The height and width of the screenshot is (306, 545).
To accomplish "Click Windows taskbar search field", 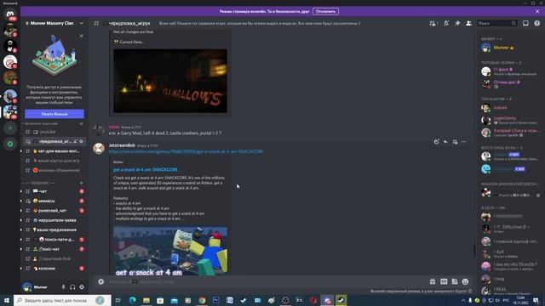I will (x=62, y=300).
